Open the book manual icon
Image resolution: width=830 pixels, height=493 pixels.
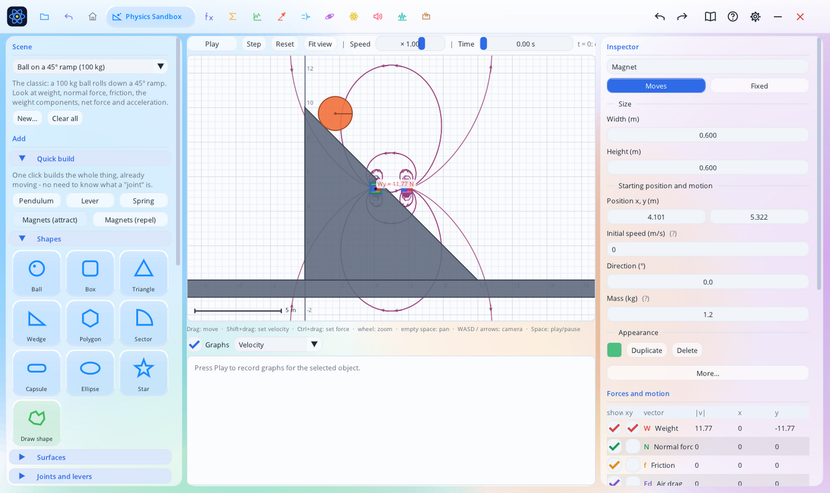[711, 17]
